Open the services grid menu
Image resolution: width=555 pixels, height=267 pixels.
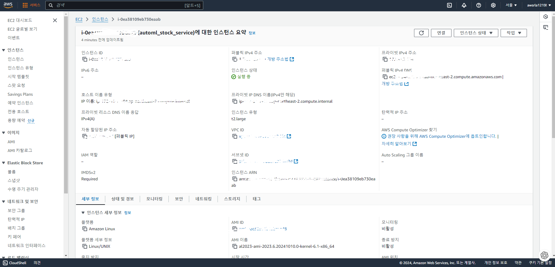click(31, 5)
